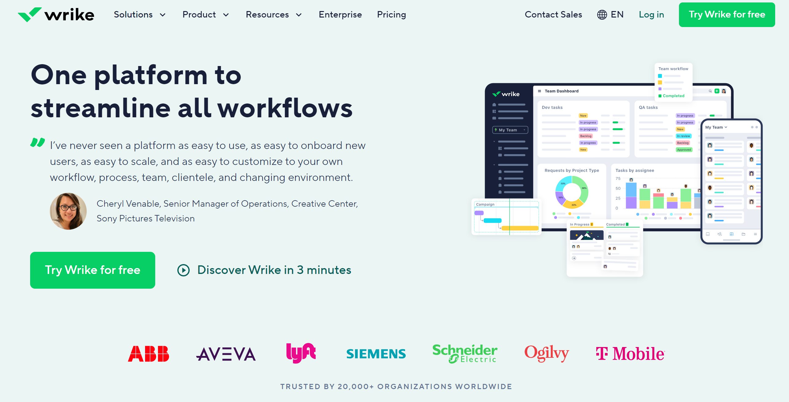Click the play button on Discover Wrike video
Image resolution: width=789 pixels, height=402 pixels.
point(183,270)
